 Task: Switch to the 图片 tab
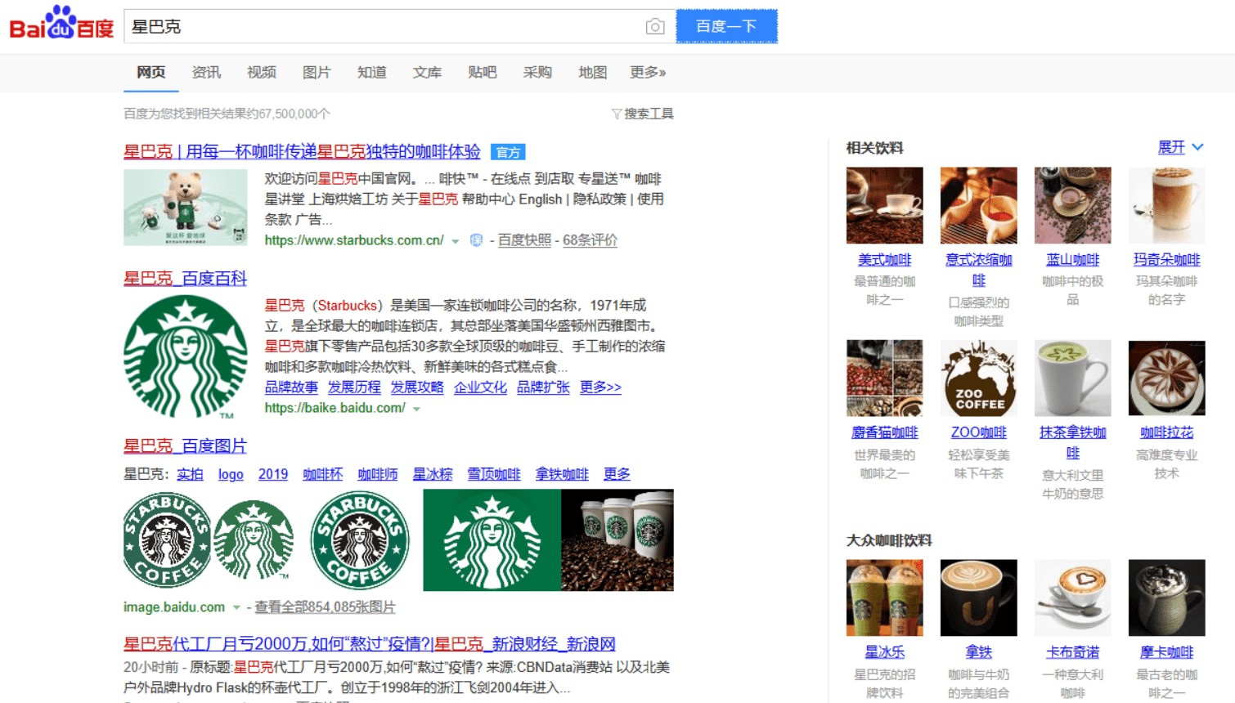[x=316, y=73]
